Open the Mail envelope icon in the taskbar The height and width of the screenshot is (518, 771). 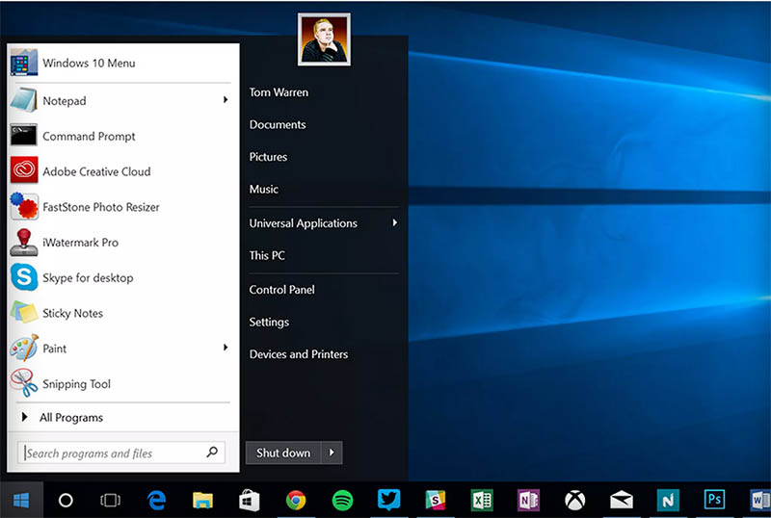point(621,501)
